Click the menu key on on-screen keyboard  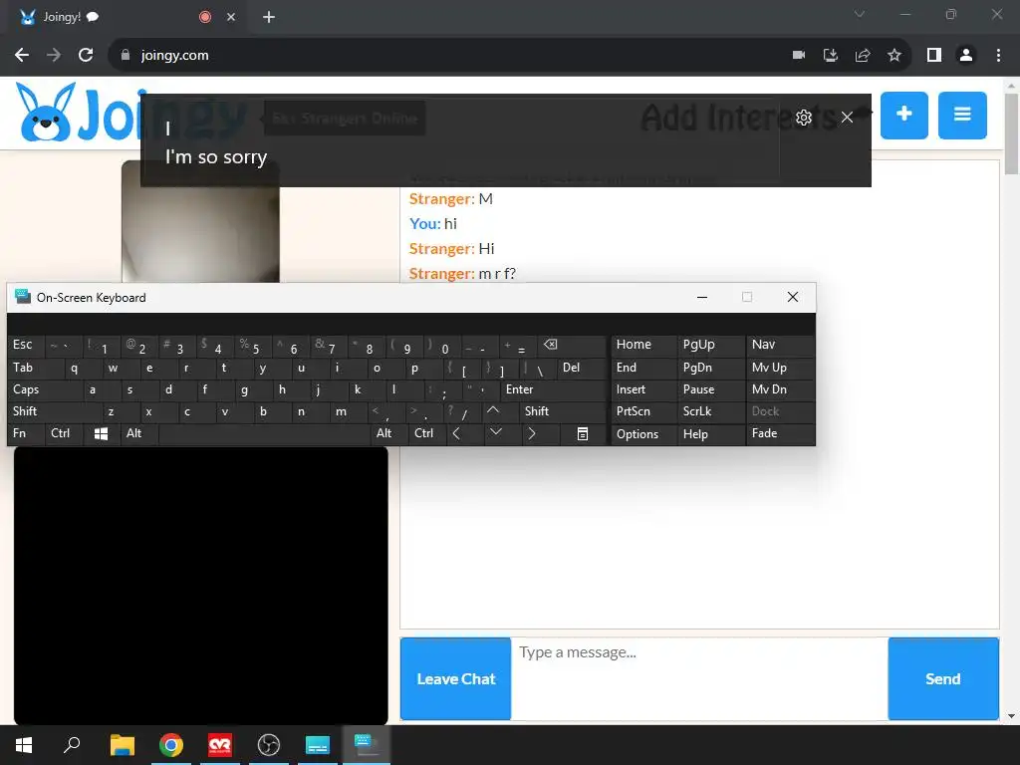(582, 433)
